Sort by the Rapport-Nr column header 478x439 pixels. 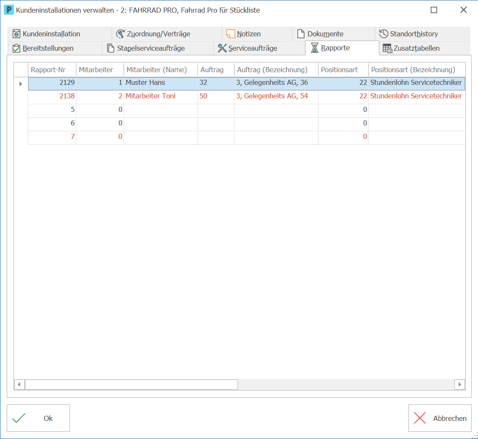(52, 70)
